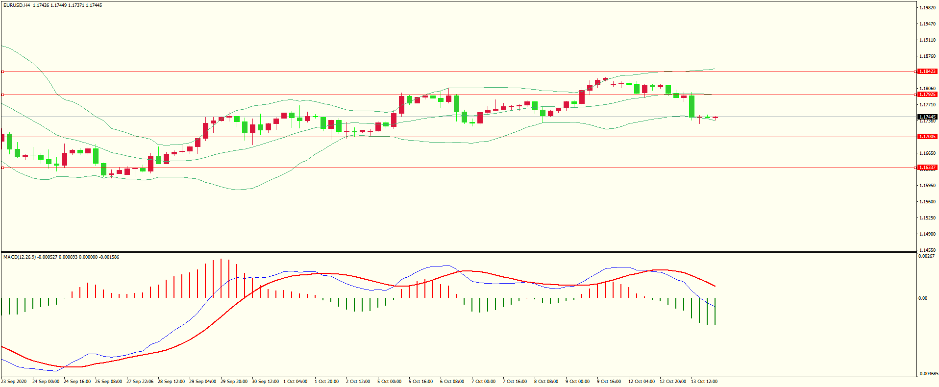Image resolution: width=939 pixels, height=387 pixels.
Task: Click the 1.17005 red price label
Action: click(927, 137)
